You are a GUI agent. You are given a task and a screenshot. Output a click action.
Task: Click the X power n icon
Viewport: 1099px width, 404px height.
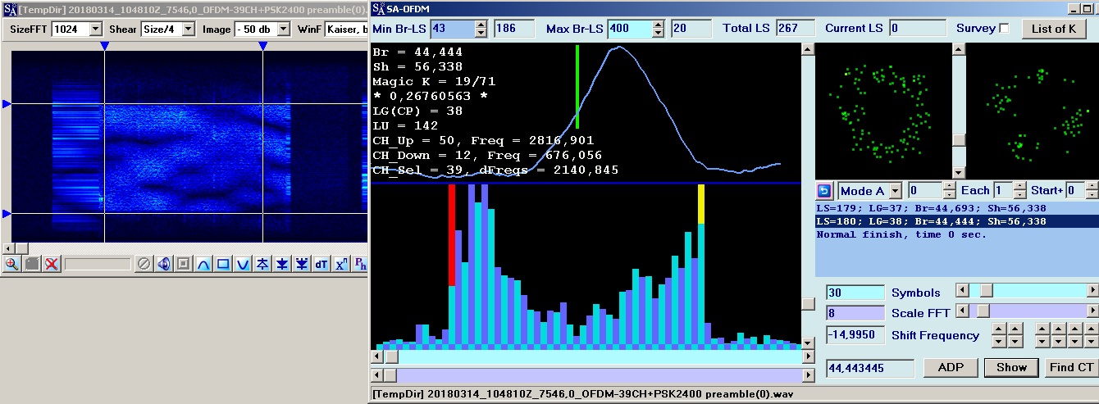click(x=341, y=264)
